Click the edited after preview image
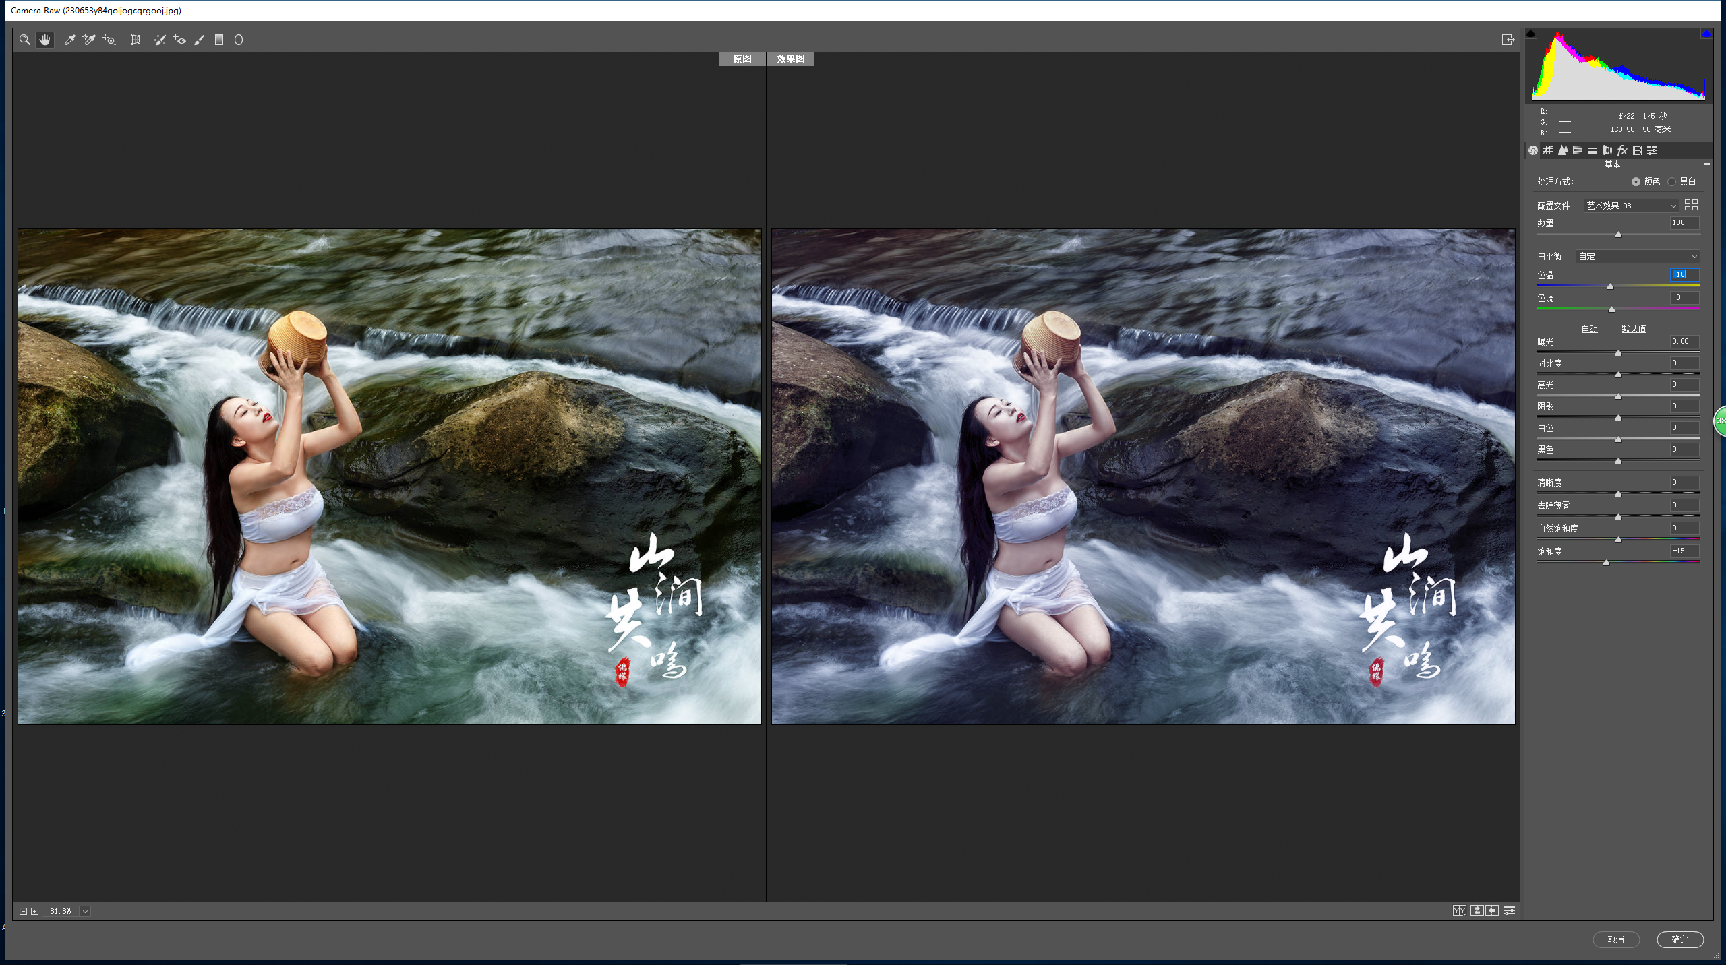The height and width of the screenshot is (965, 1726). point(1143,476)
